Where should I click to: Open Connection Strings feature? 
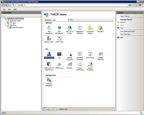(x=90, y=30)
